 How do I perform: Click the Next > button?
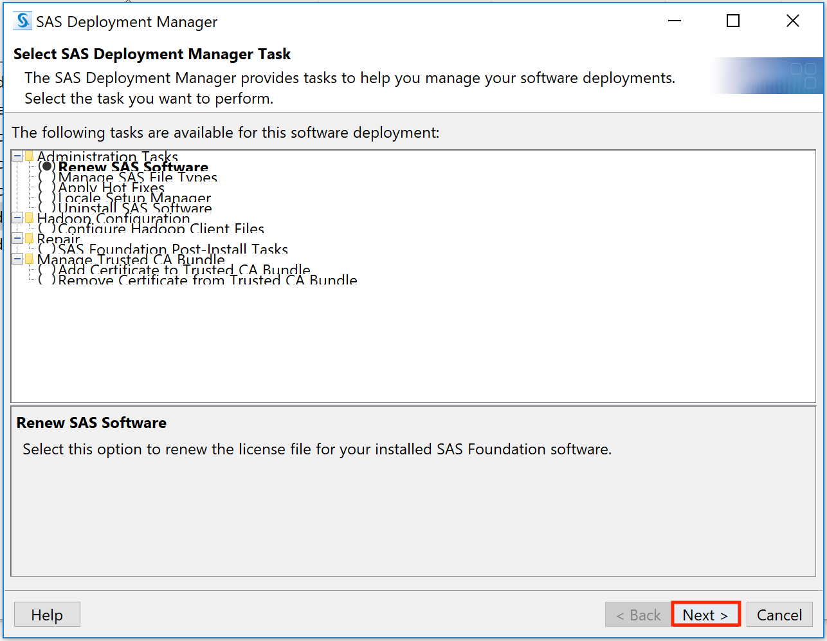tap(705, 614)
